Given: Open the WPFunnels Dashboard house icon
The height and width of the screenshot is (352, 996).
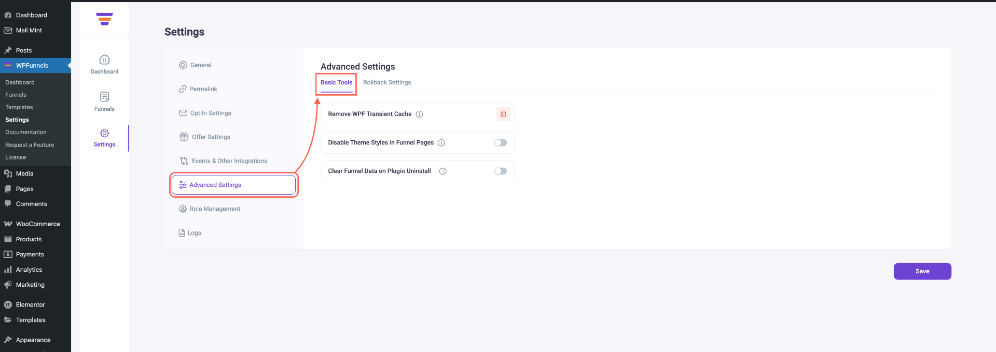Looking at the screenshot, I should coord(104,60).
